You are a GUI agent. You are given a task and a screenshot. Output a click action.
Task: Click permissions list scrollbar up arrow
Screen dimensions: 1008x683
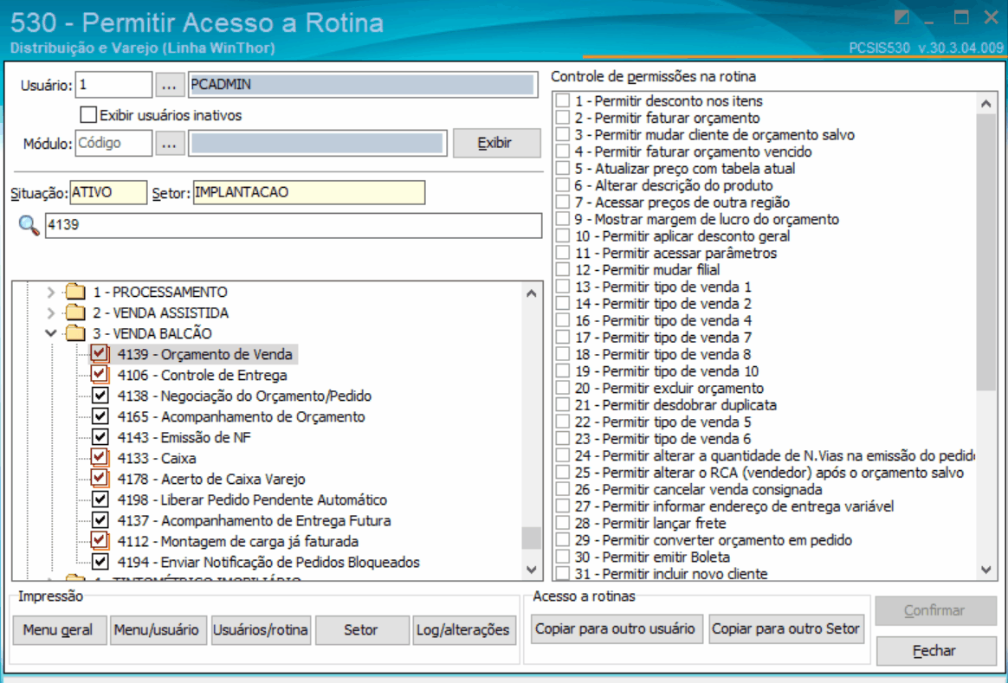(x=986, y=104)
